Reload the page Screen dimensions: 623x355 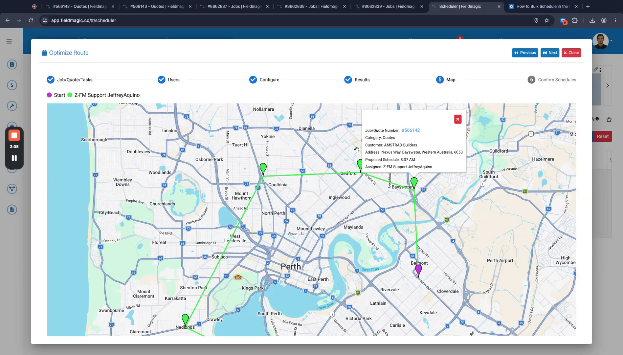[31, 20]
